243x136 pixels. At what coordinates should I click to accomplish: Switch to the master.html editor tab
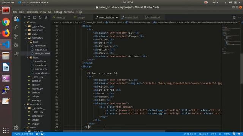131,17
